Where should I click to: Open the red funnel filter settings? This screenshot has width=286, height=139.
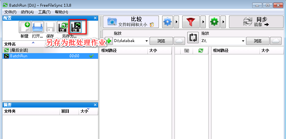(191, 22)
